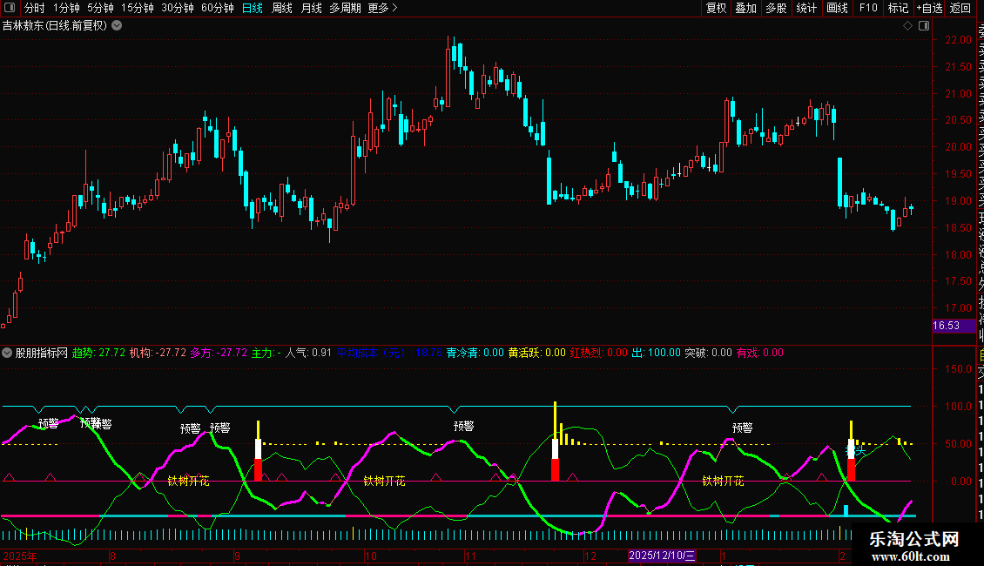This screenshot has height=566, width=984.
Task: Click the 复权 adjustment button
Action: (716, 8)
